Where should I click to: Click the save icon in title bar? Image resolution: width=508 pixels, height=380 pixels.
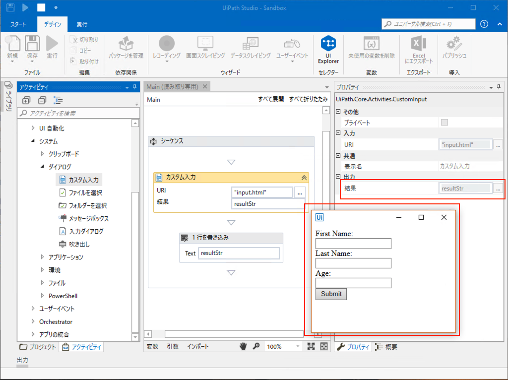(10, 7)
